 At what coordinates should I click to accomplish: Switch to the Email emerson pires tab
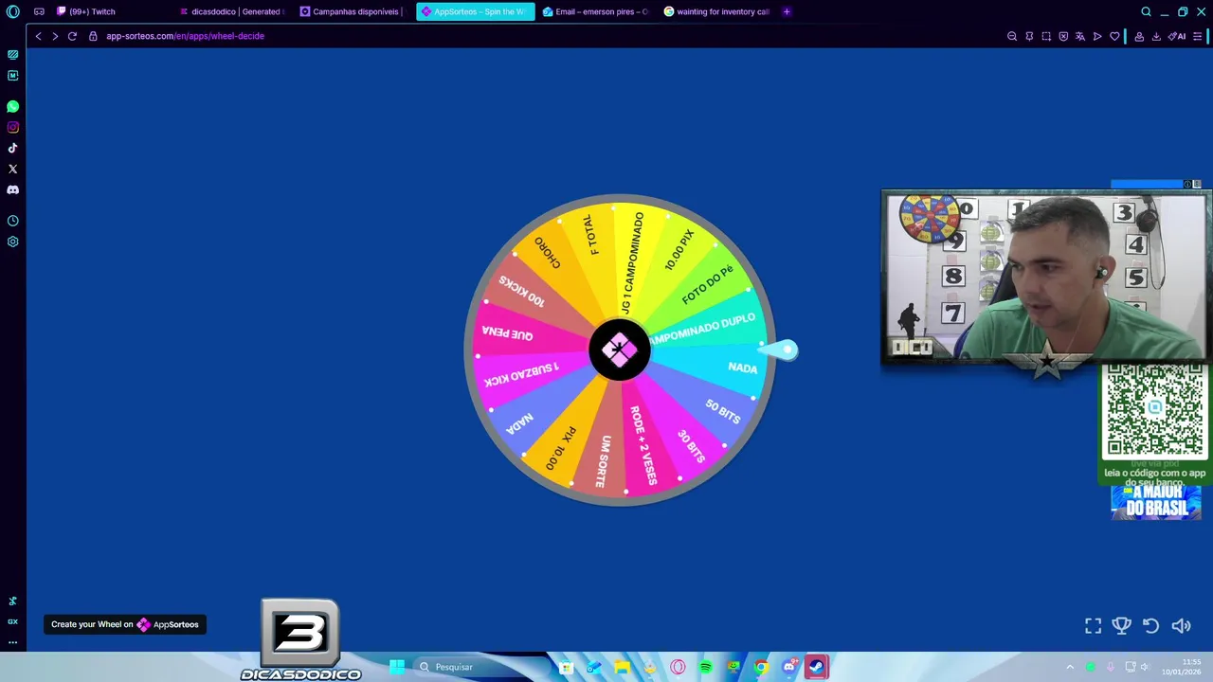pyautogui.click(x=595, y=11)
